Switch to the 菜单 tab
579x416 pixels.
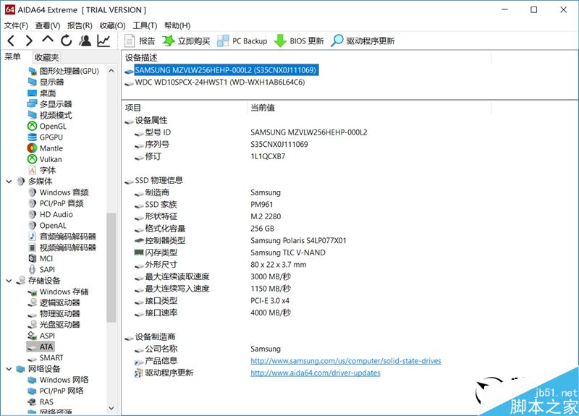click(12, 57)
